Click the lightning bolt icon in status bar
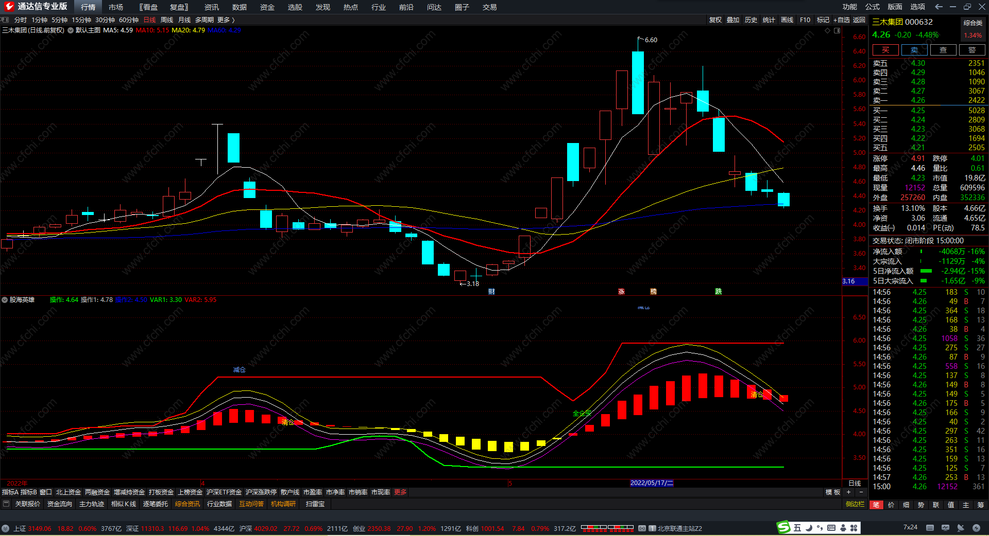989x536 pixels. pos(976,528)
